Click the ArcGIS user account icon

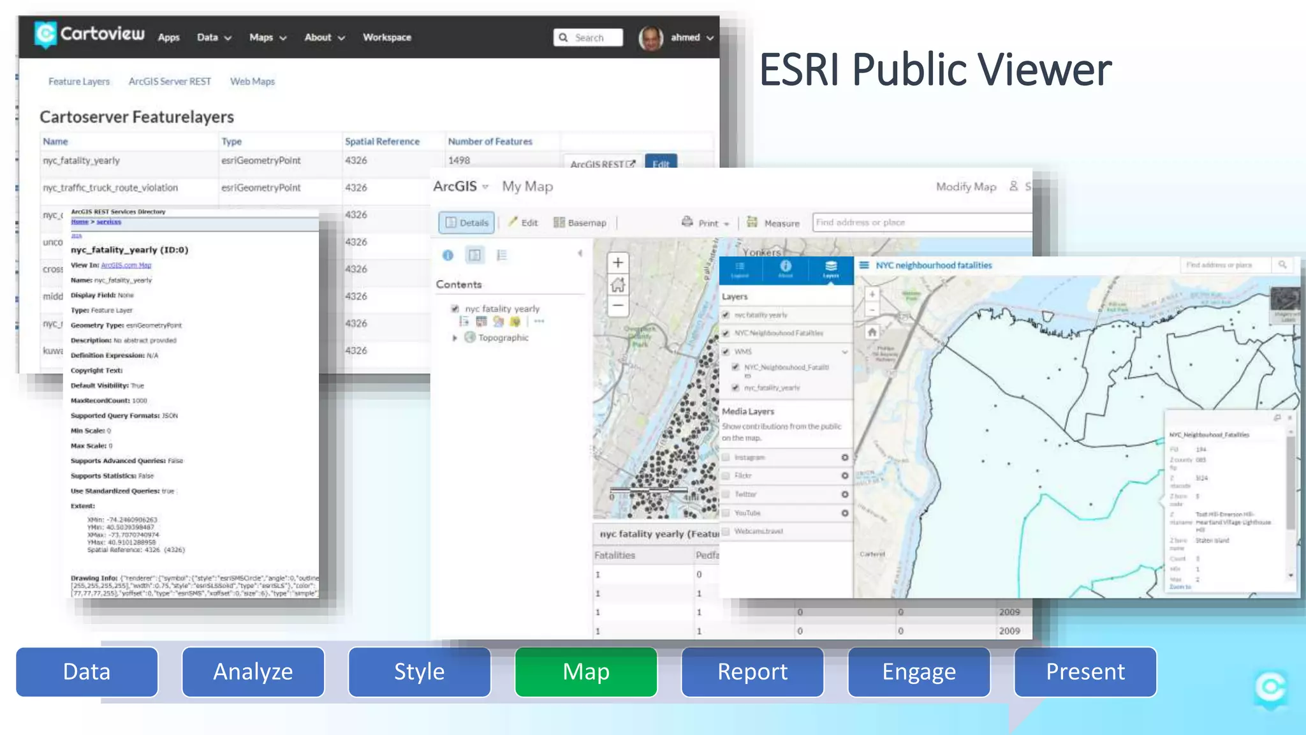(x=1013, y=186)
